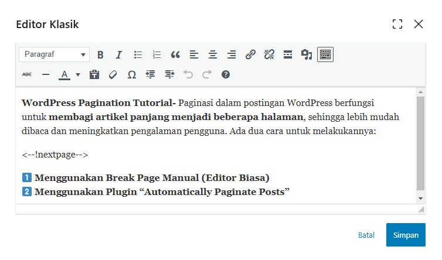Clear formatting with the eraser icon
The height and width of the screenshot is (260, 442).
(x=113, y=74)
